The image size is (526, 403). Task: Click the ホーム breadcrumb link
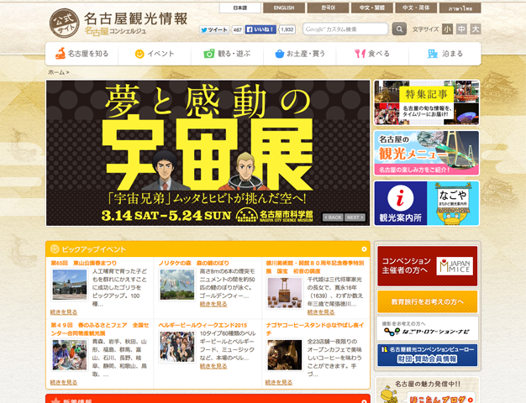coord(56,72)
